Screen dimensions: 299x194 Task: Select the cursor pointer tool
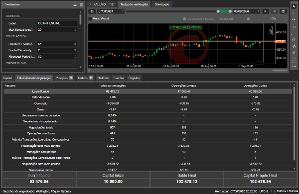[294, 6]
